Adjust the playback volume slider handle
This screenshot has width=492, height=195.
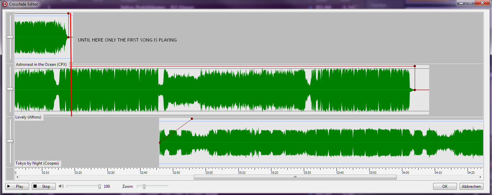coord(100,186)
